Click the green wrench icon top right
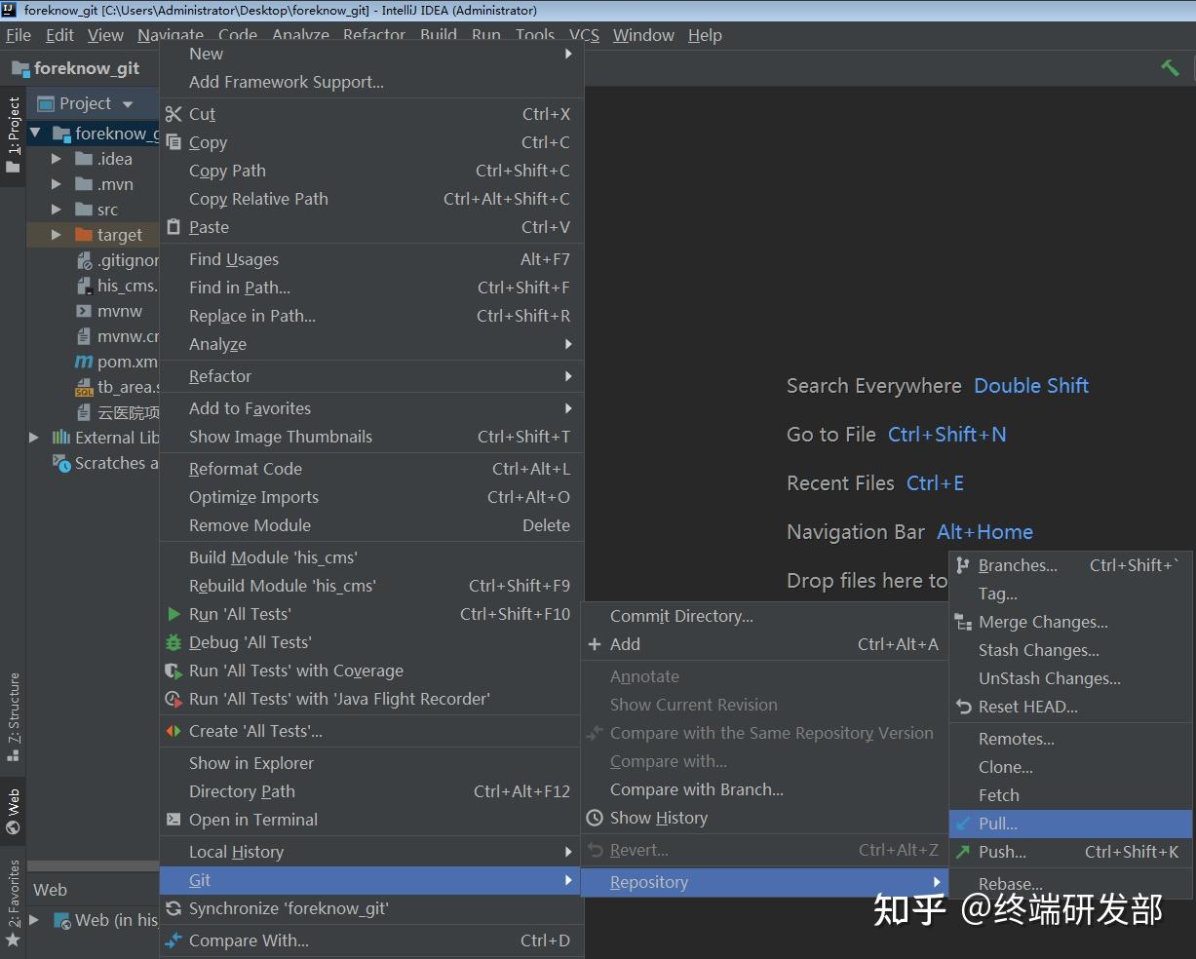Viewport: 1196px width, 959px height. click(1172, 68)
